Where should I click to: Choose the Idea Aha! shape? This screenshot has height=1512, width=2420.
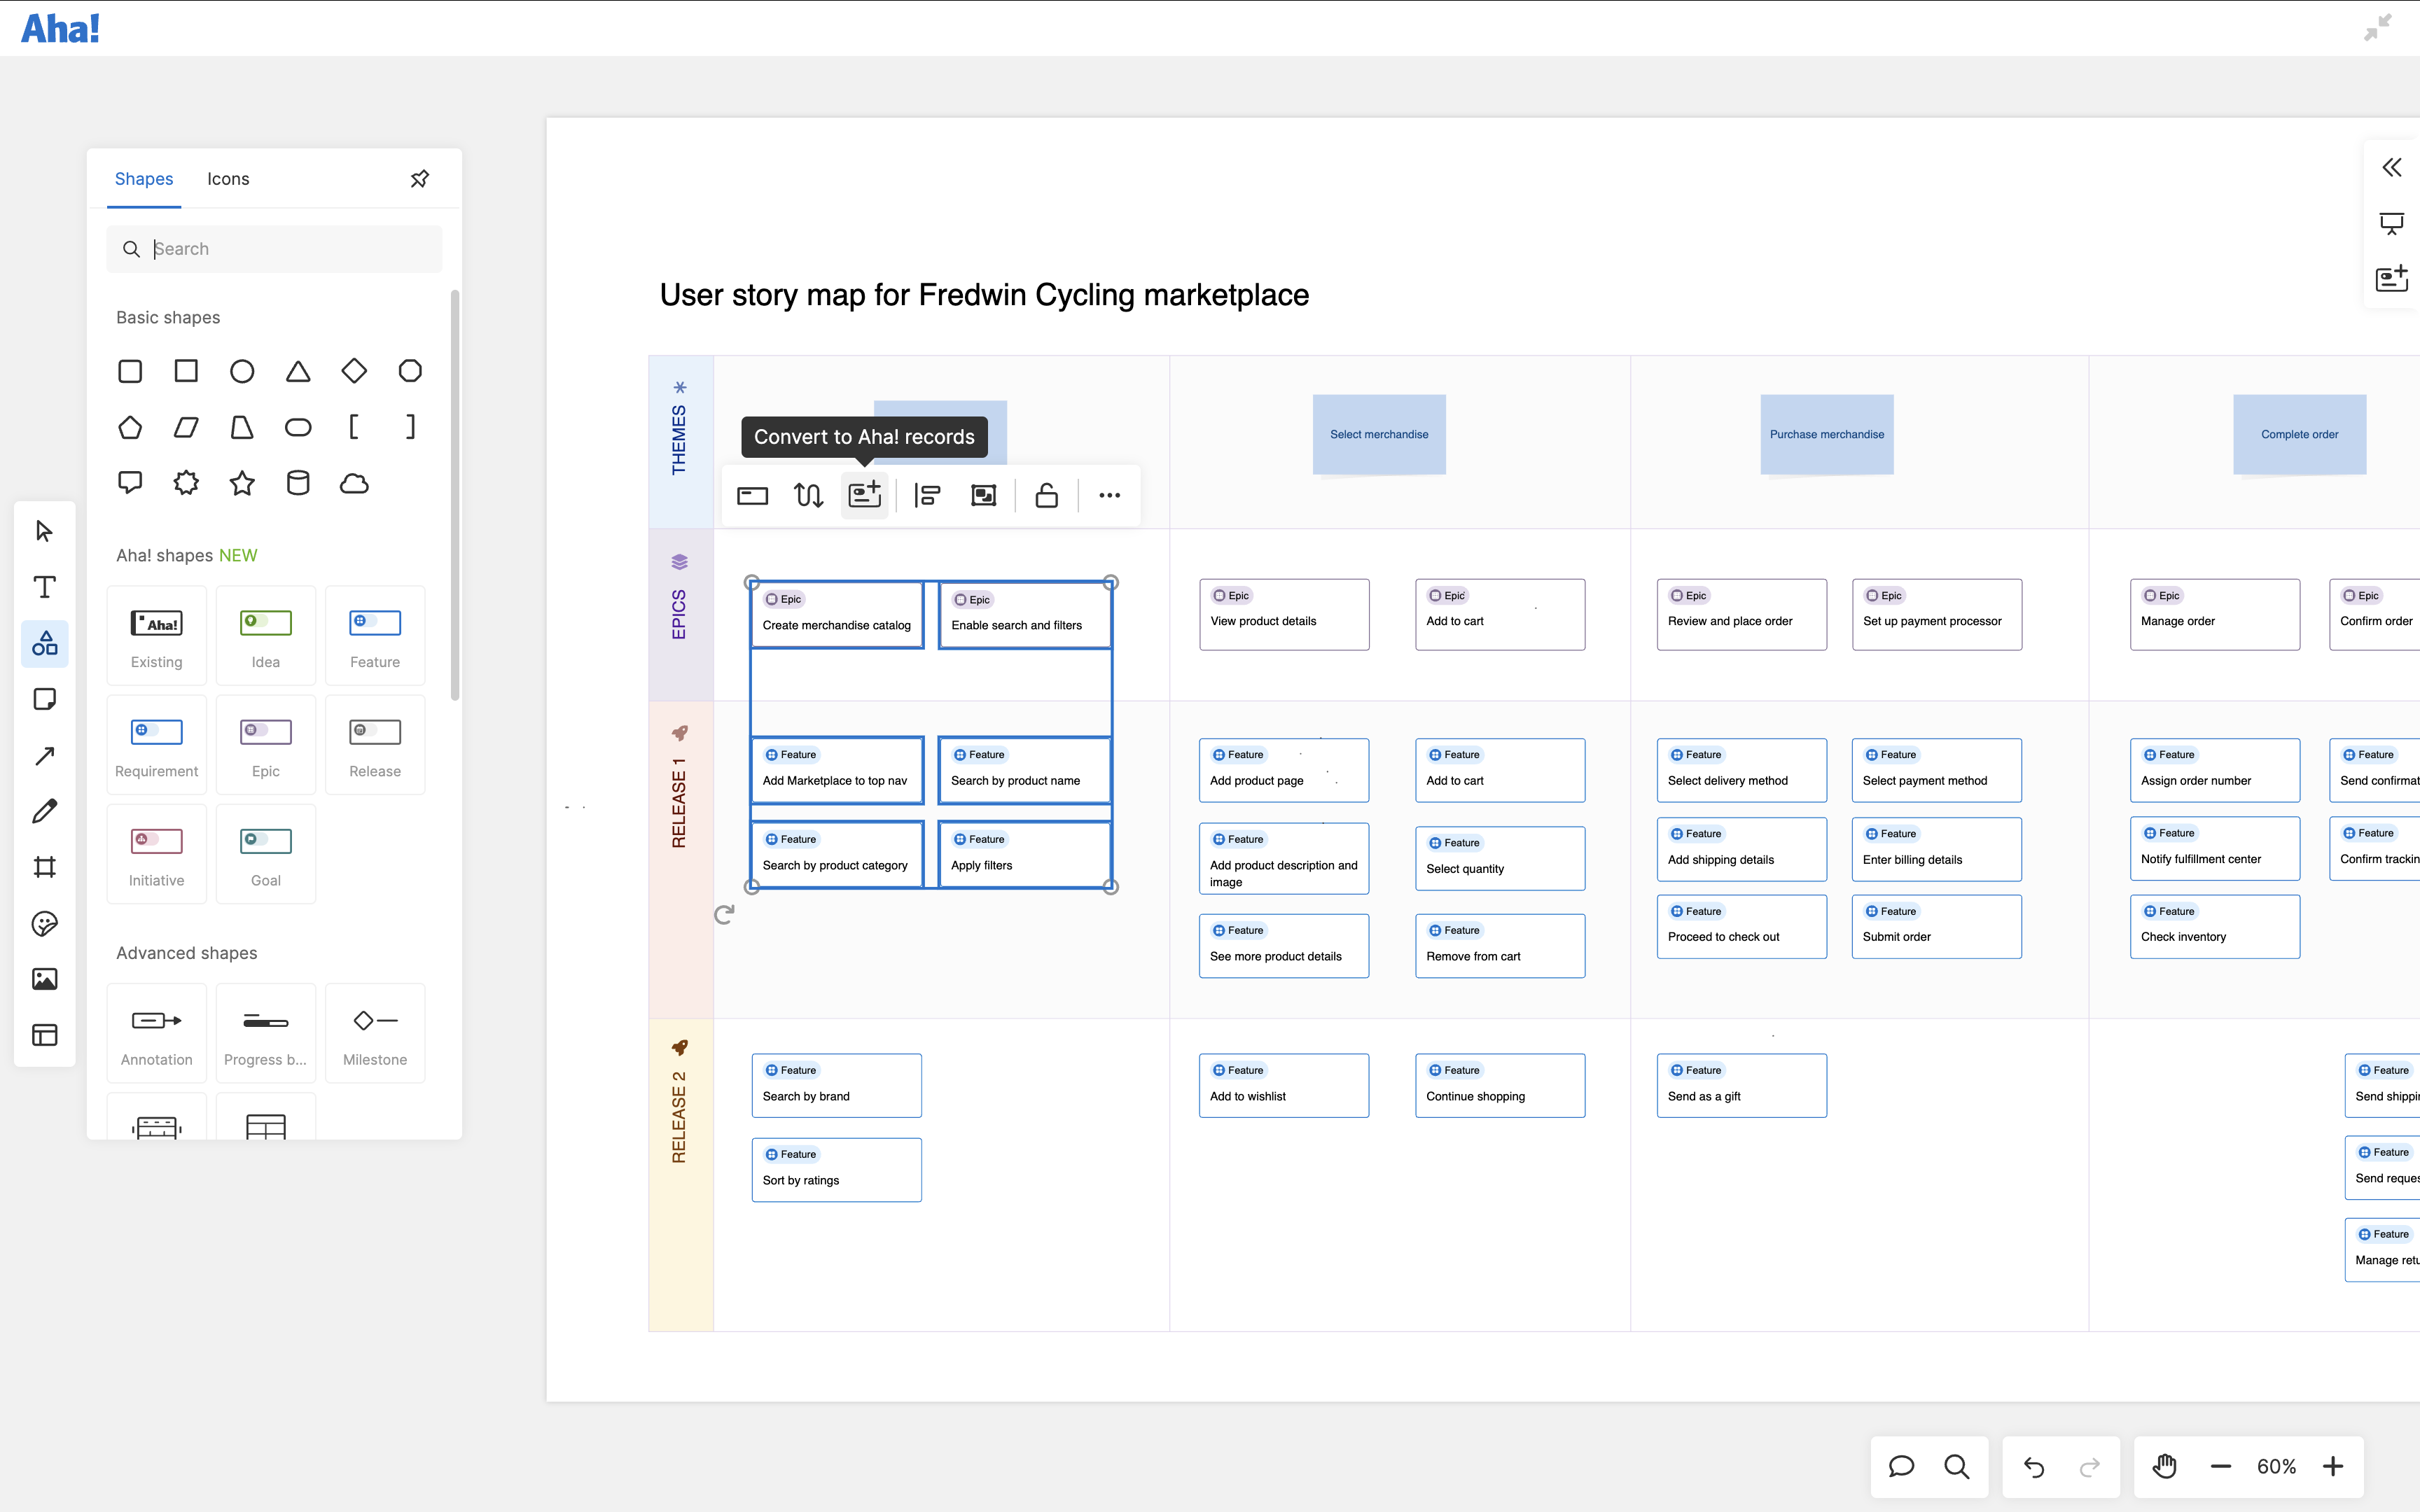tap(266, 636)
